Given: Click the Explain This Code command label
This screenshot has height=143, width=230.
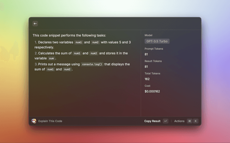Looking at the screenshot, I should coord(50,121).
